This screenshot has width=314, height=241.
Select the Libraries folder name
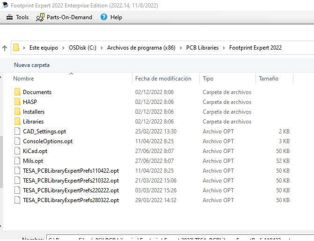click(33, 122)
